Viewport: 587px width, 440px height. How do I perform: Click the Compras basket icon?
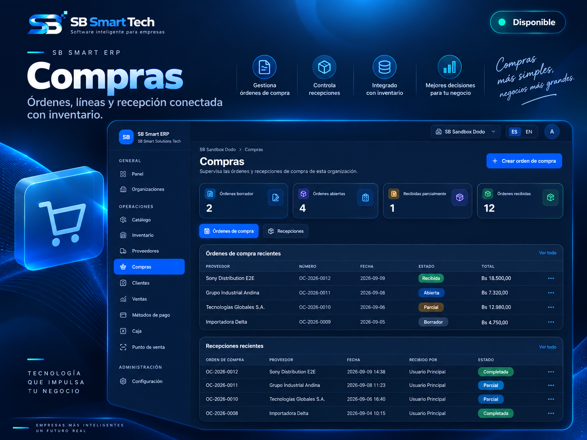click(123, 267)
